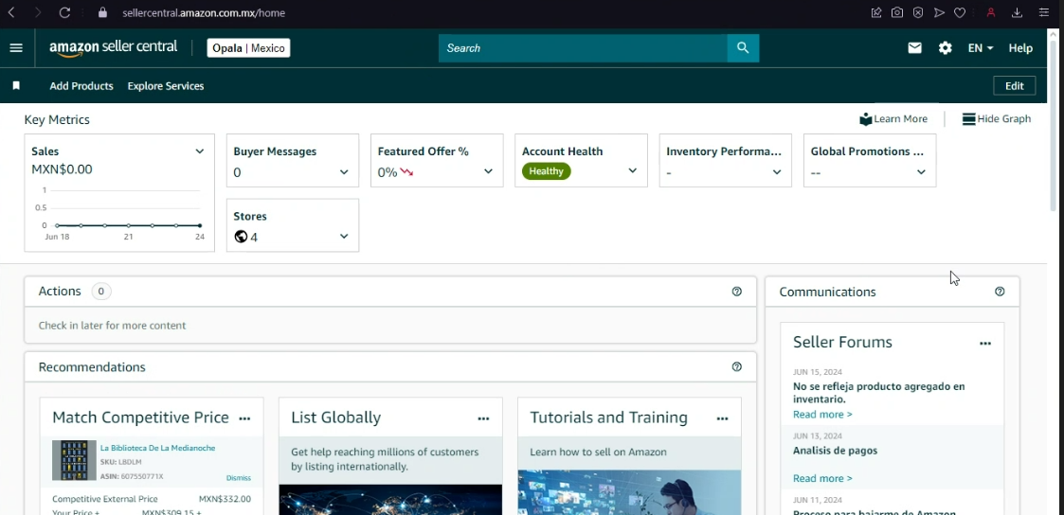The width and height of the screenshot is (1064, 515).
Task: Expand the Featured Offer % chevron
Action: (x=488, y=171)
